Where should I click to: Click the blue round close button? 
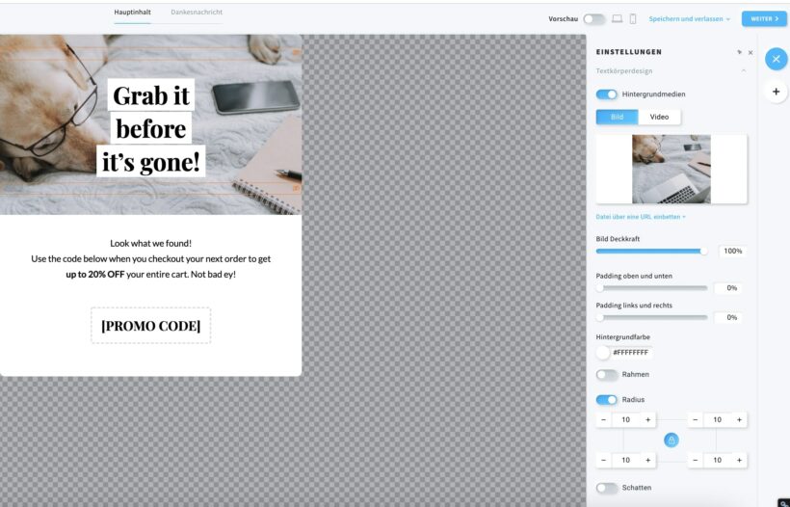(x=776, y=59)
